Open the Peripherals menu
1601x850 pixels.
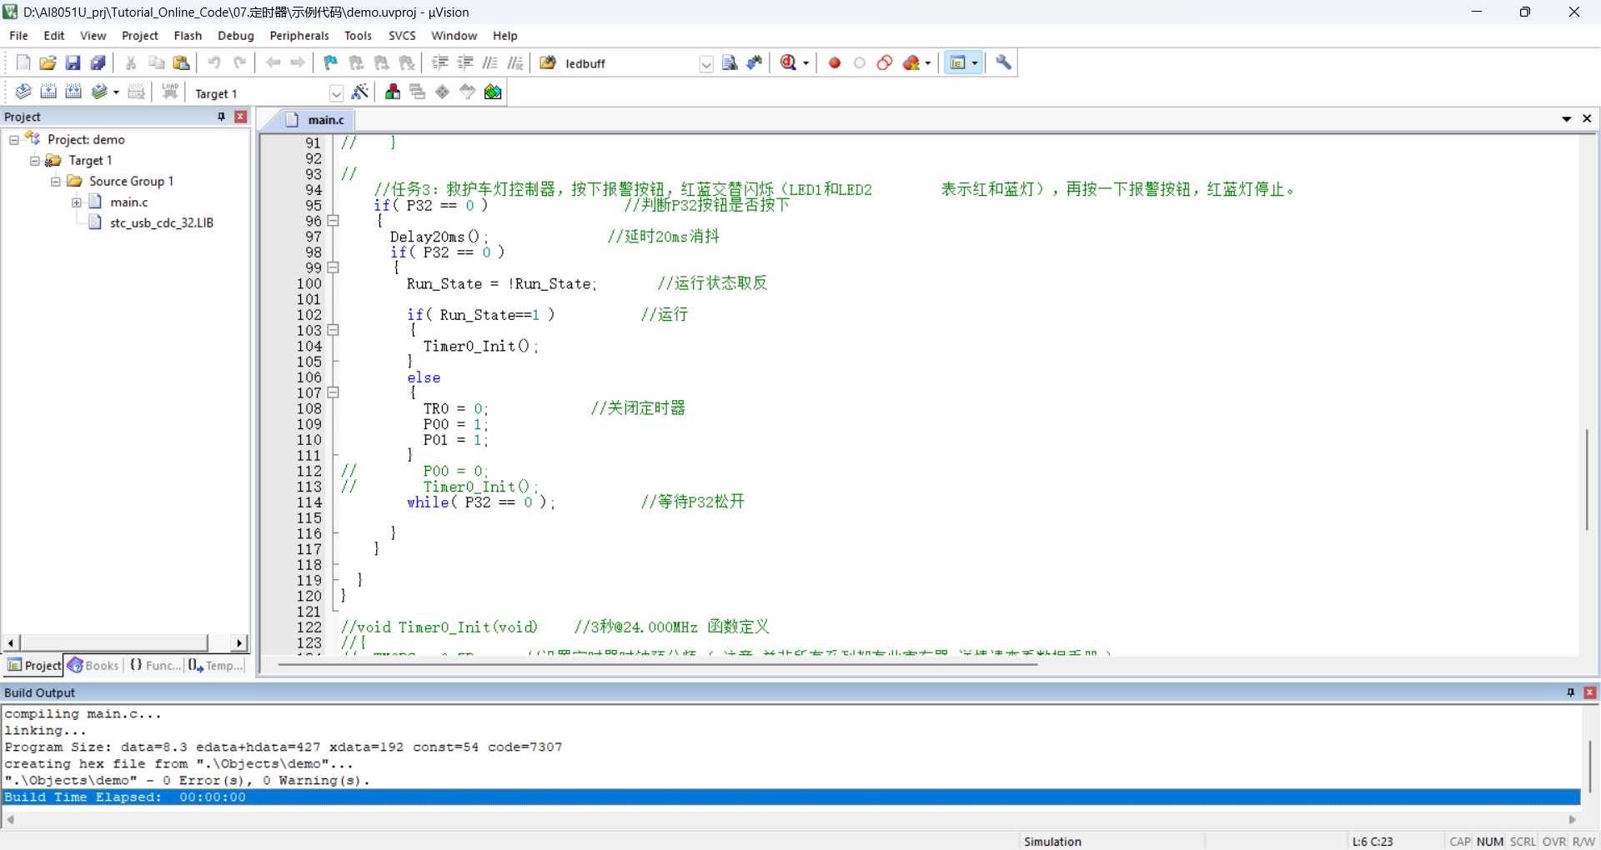(x=299, y=36)
